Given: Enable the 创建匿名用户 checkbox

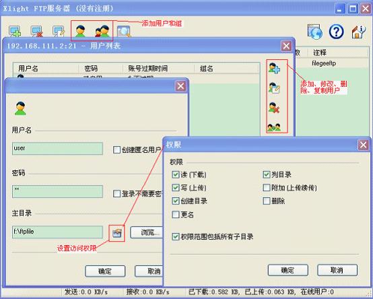Looking at the screenshot, I should coord(116,150).
